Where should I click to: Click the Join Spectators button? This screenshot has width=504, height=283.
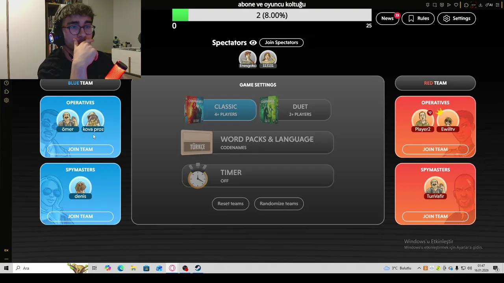(281, 42)
